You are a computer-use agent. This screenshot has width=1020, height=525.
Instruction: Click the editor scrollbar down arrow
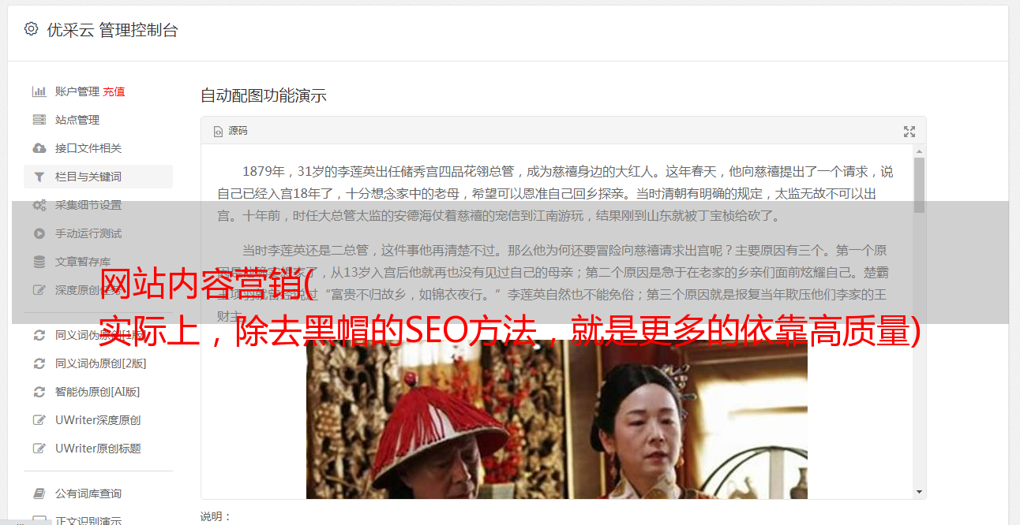pos(919,492)
